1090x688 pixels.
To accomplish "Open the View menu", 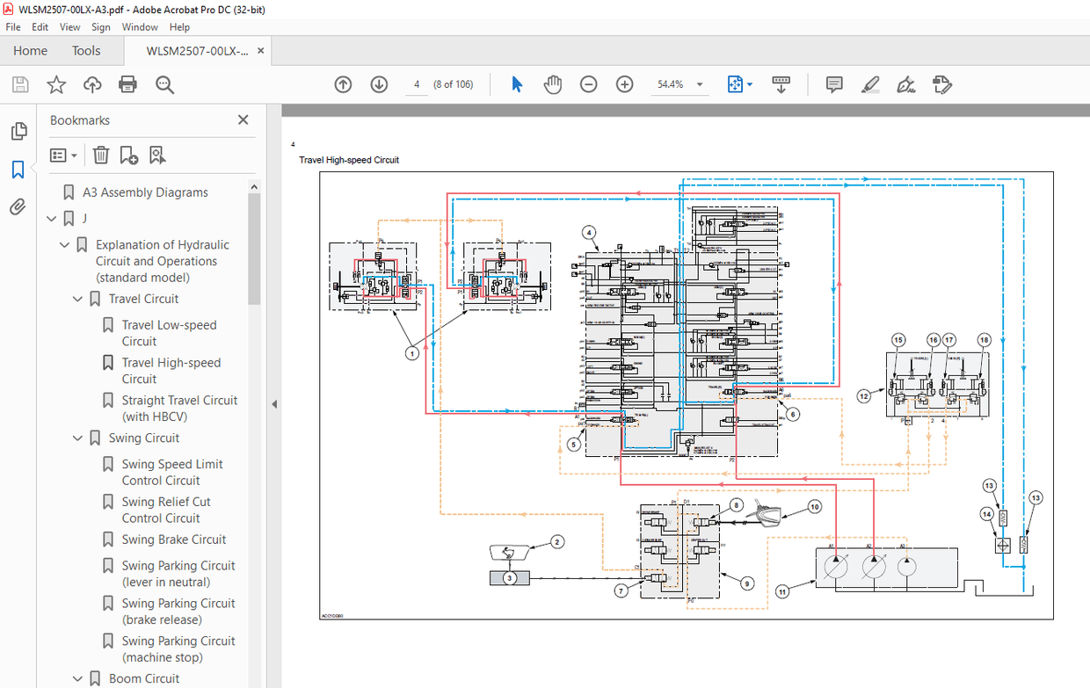I will [x=69, y=26].
